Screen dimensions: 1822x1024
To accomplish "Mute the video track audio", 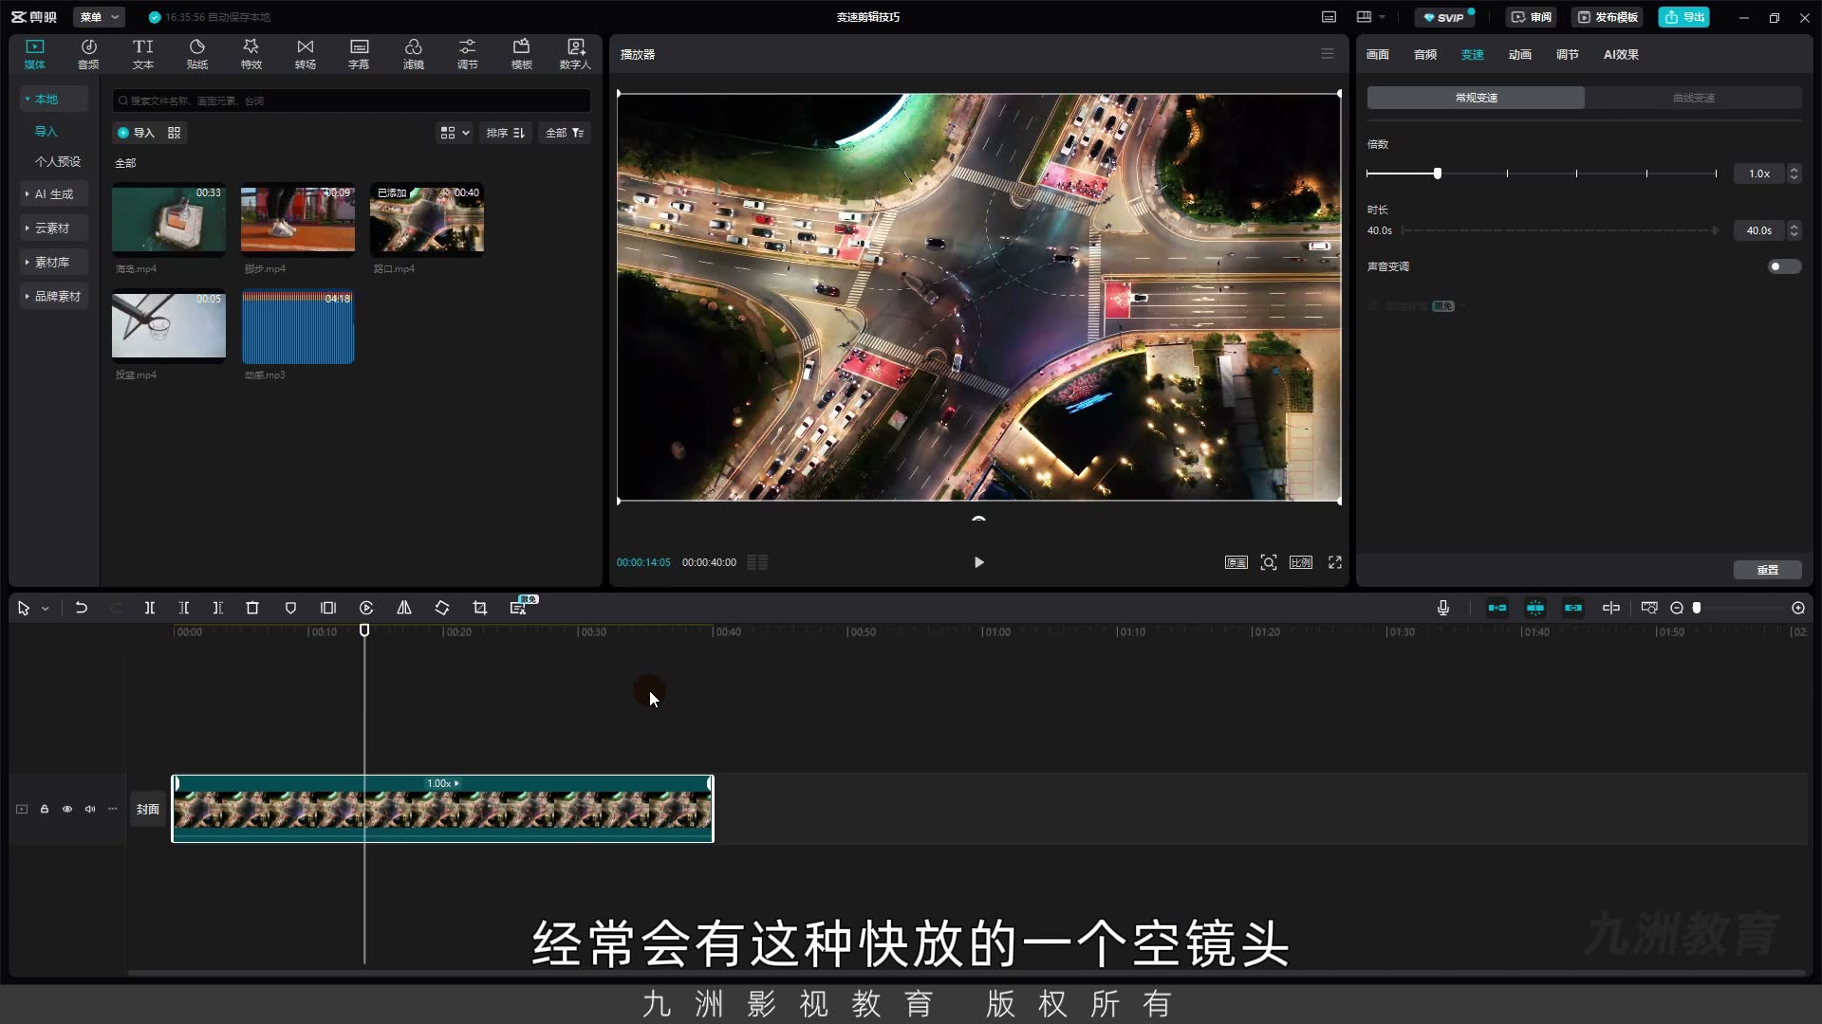I will click(x=90, y=809).
